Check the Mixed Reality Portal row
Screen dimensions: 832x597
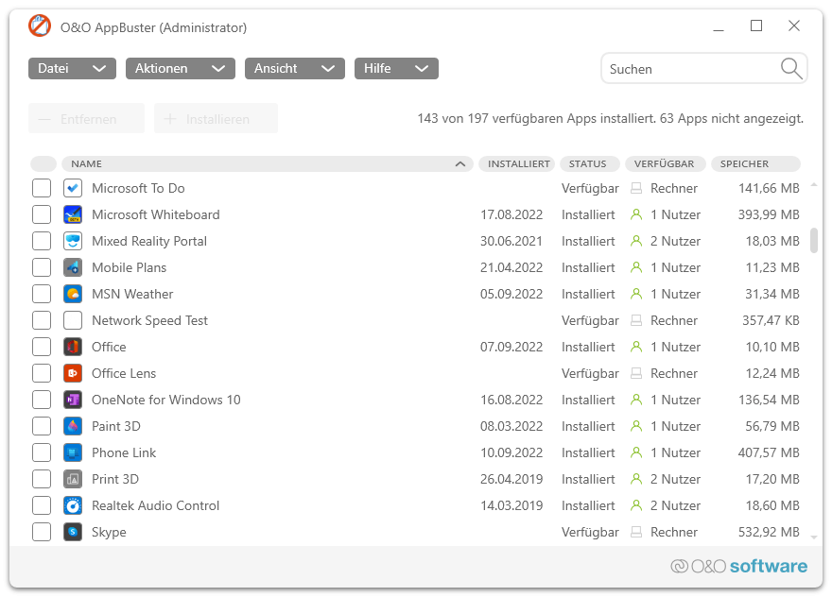click(x=42, y=241)
